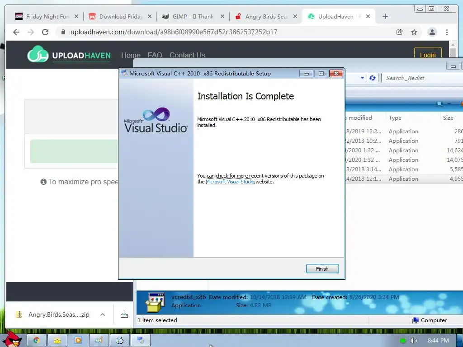This screenshot has width=463, height=347.
Task: Select the Application row sized 14,075
Action: tap(404, 159)
